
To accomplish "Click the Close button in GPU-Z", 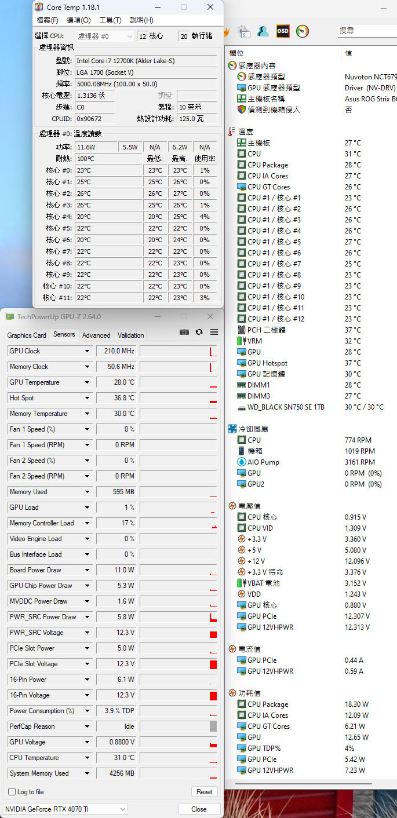I will (x=199, y=809).
